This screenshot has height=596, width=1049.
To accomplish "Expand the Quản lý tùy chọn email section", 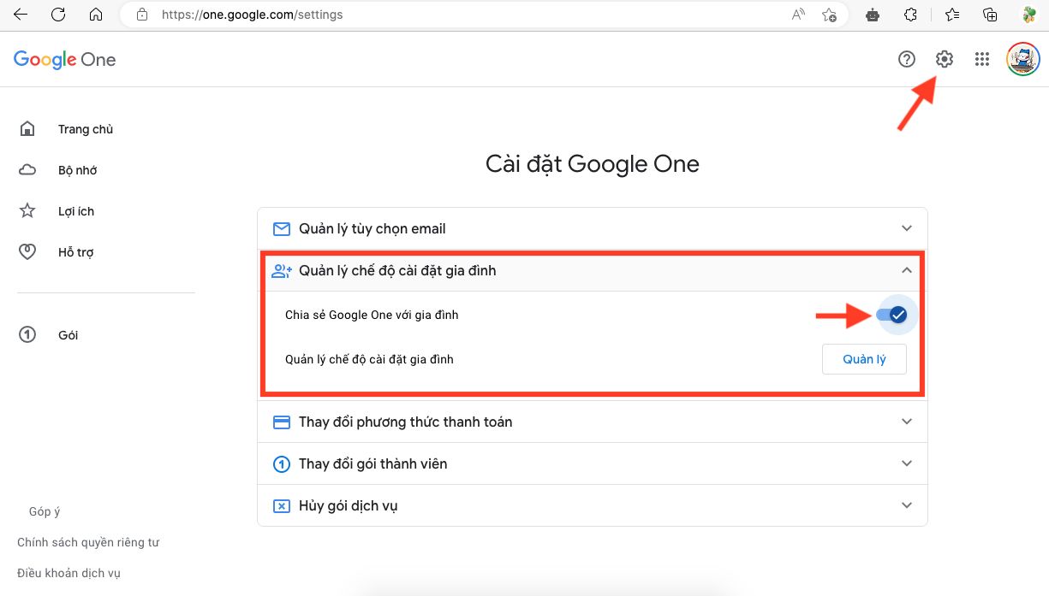I will 907,228.
